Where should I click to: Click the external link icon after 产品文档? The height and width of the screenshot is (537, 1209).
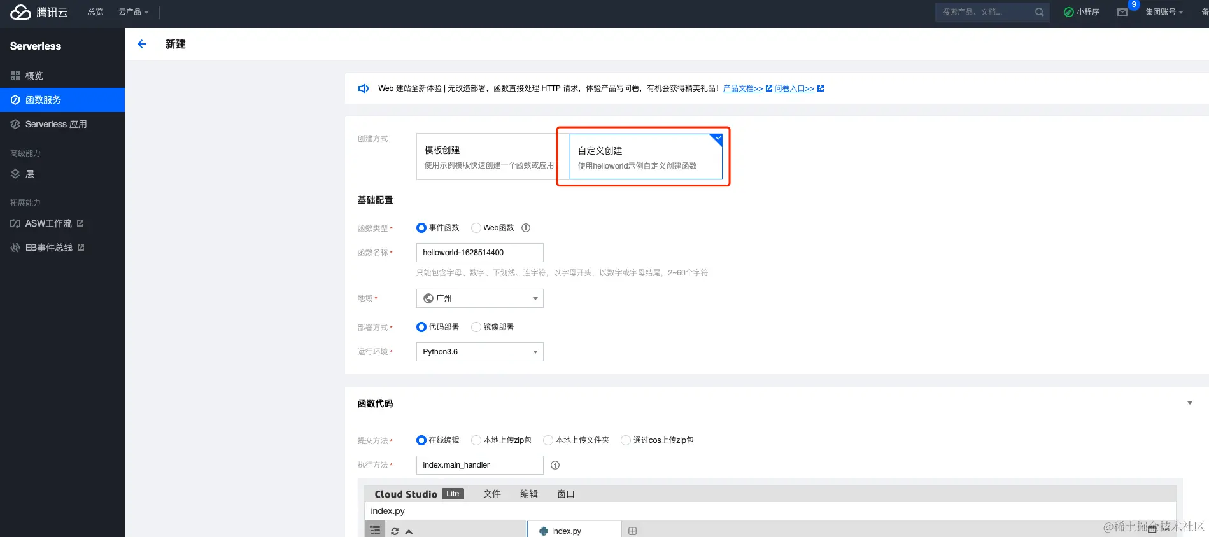768,88
